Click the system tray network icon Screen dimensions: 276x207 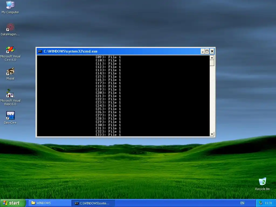261,203
